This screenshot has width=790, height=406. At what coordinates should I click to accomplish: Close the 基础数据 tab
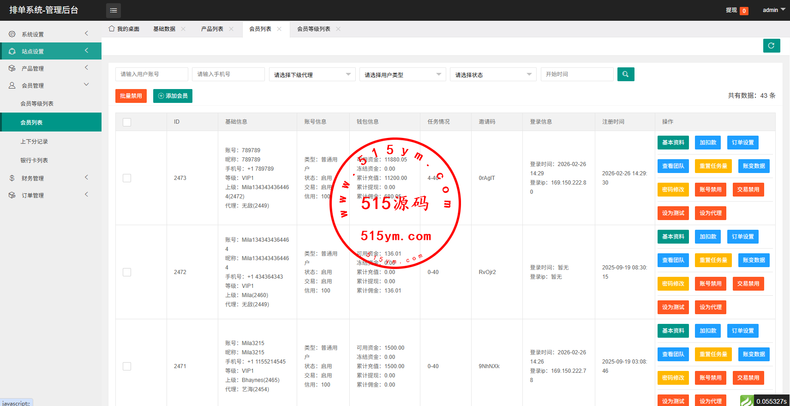click(x=183, y=29)
